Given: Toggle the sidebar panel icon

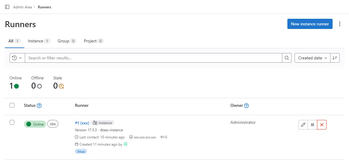Looking at the screenshot, I should pos(7,7).
